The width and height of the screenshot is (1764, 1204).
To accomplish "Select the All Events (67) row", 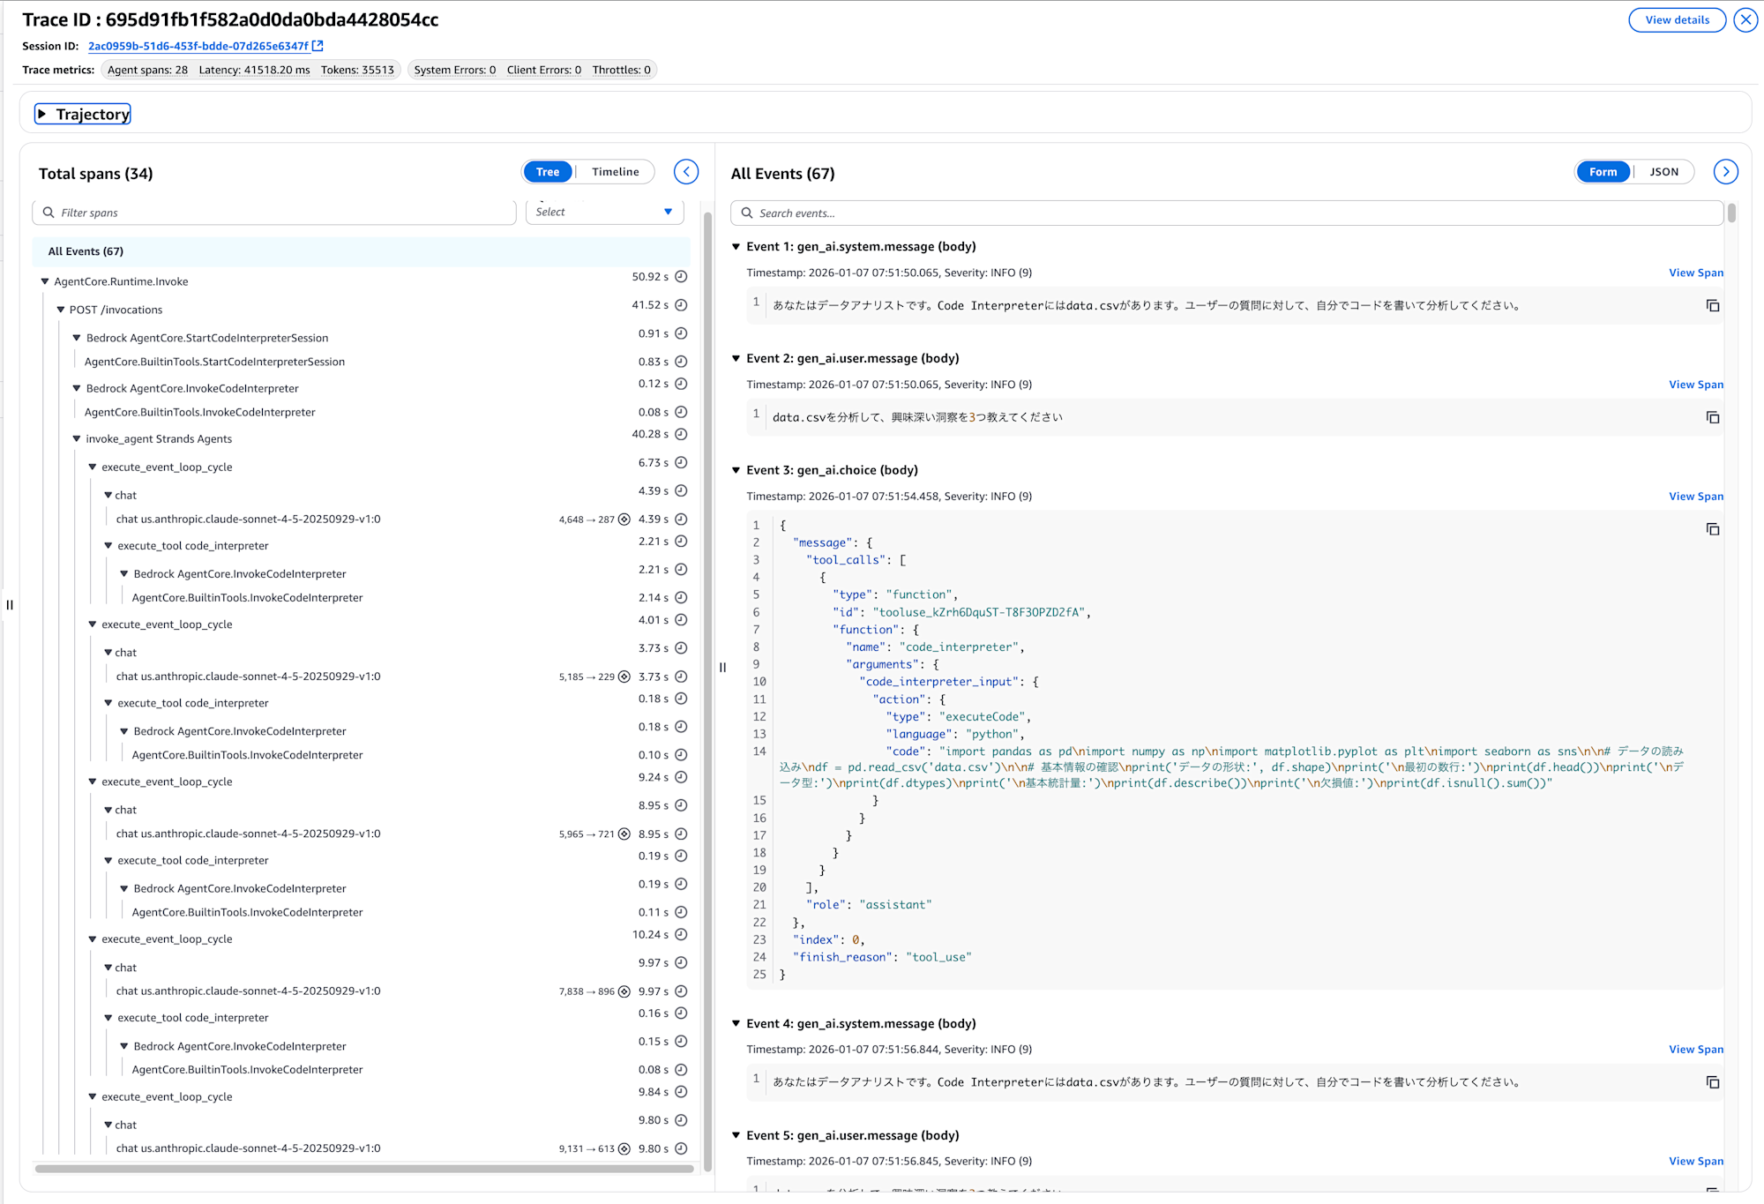I will click(86, 251).
